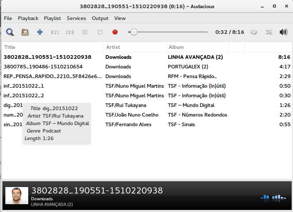293x212 pixels.
Task: Open the Playback menu
Action: (x=28, y=18)
